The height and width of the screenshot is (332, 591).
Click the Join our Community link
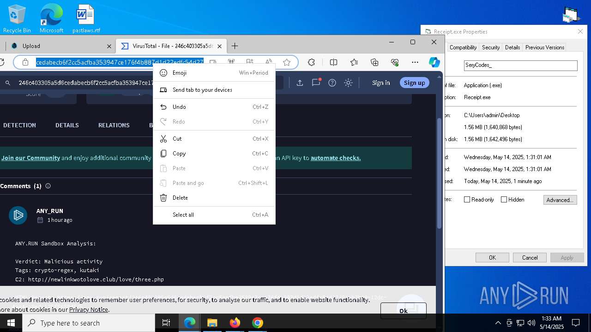(x=30, y=158)
